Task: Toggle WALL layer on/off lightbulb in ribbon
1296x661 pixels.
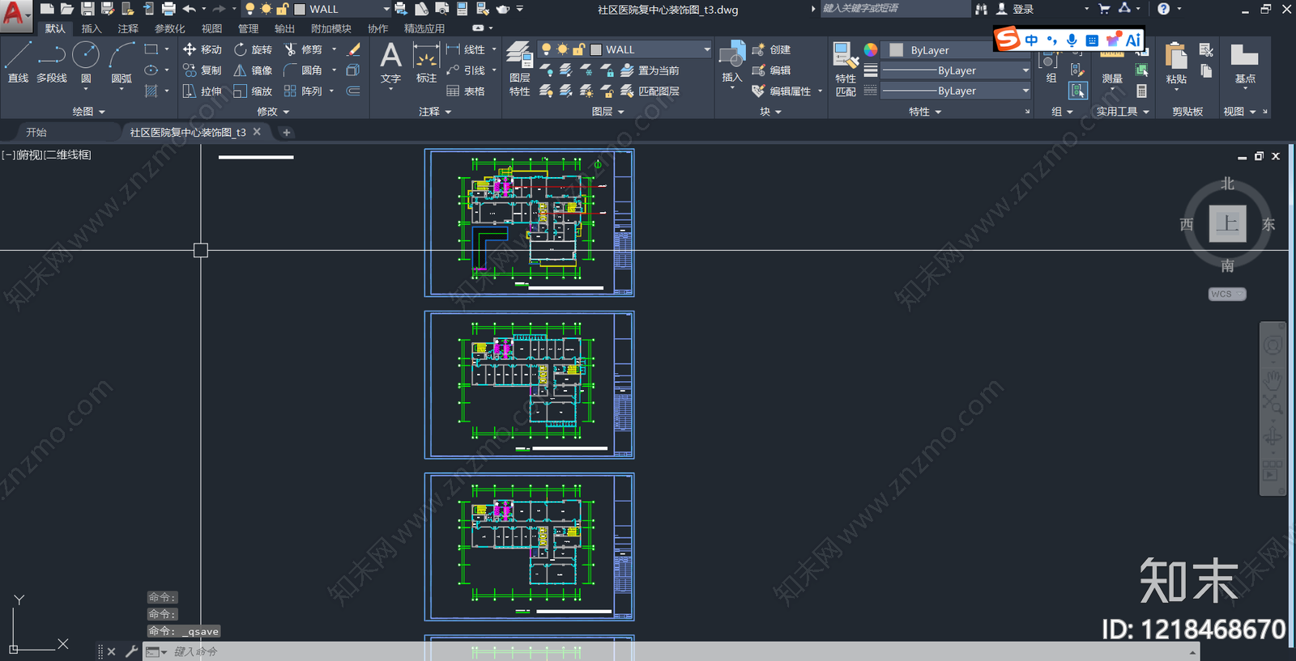Action: (x=546, y=49)
